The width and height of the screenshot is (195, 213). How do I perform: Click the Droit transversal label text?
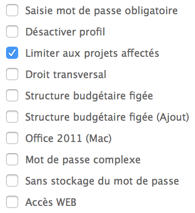pyautogui.click(x=66, y=75)
